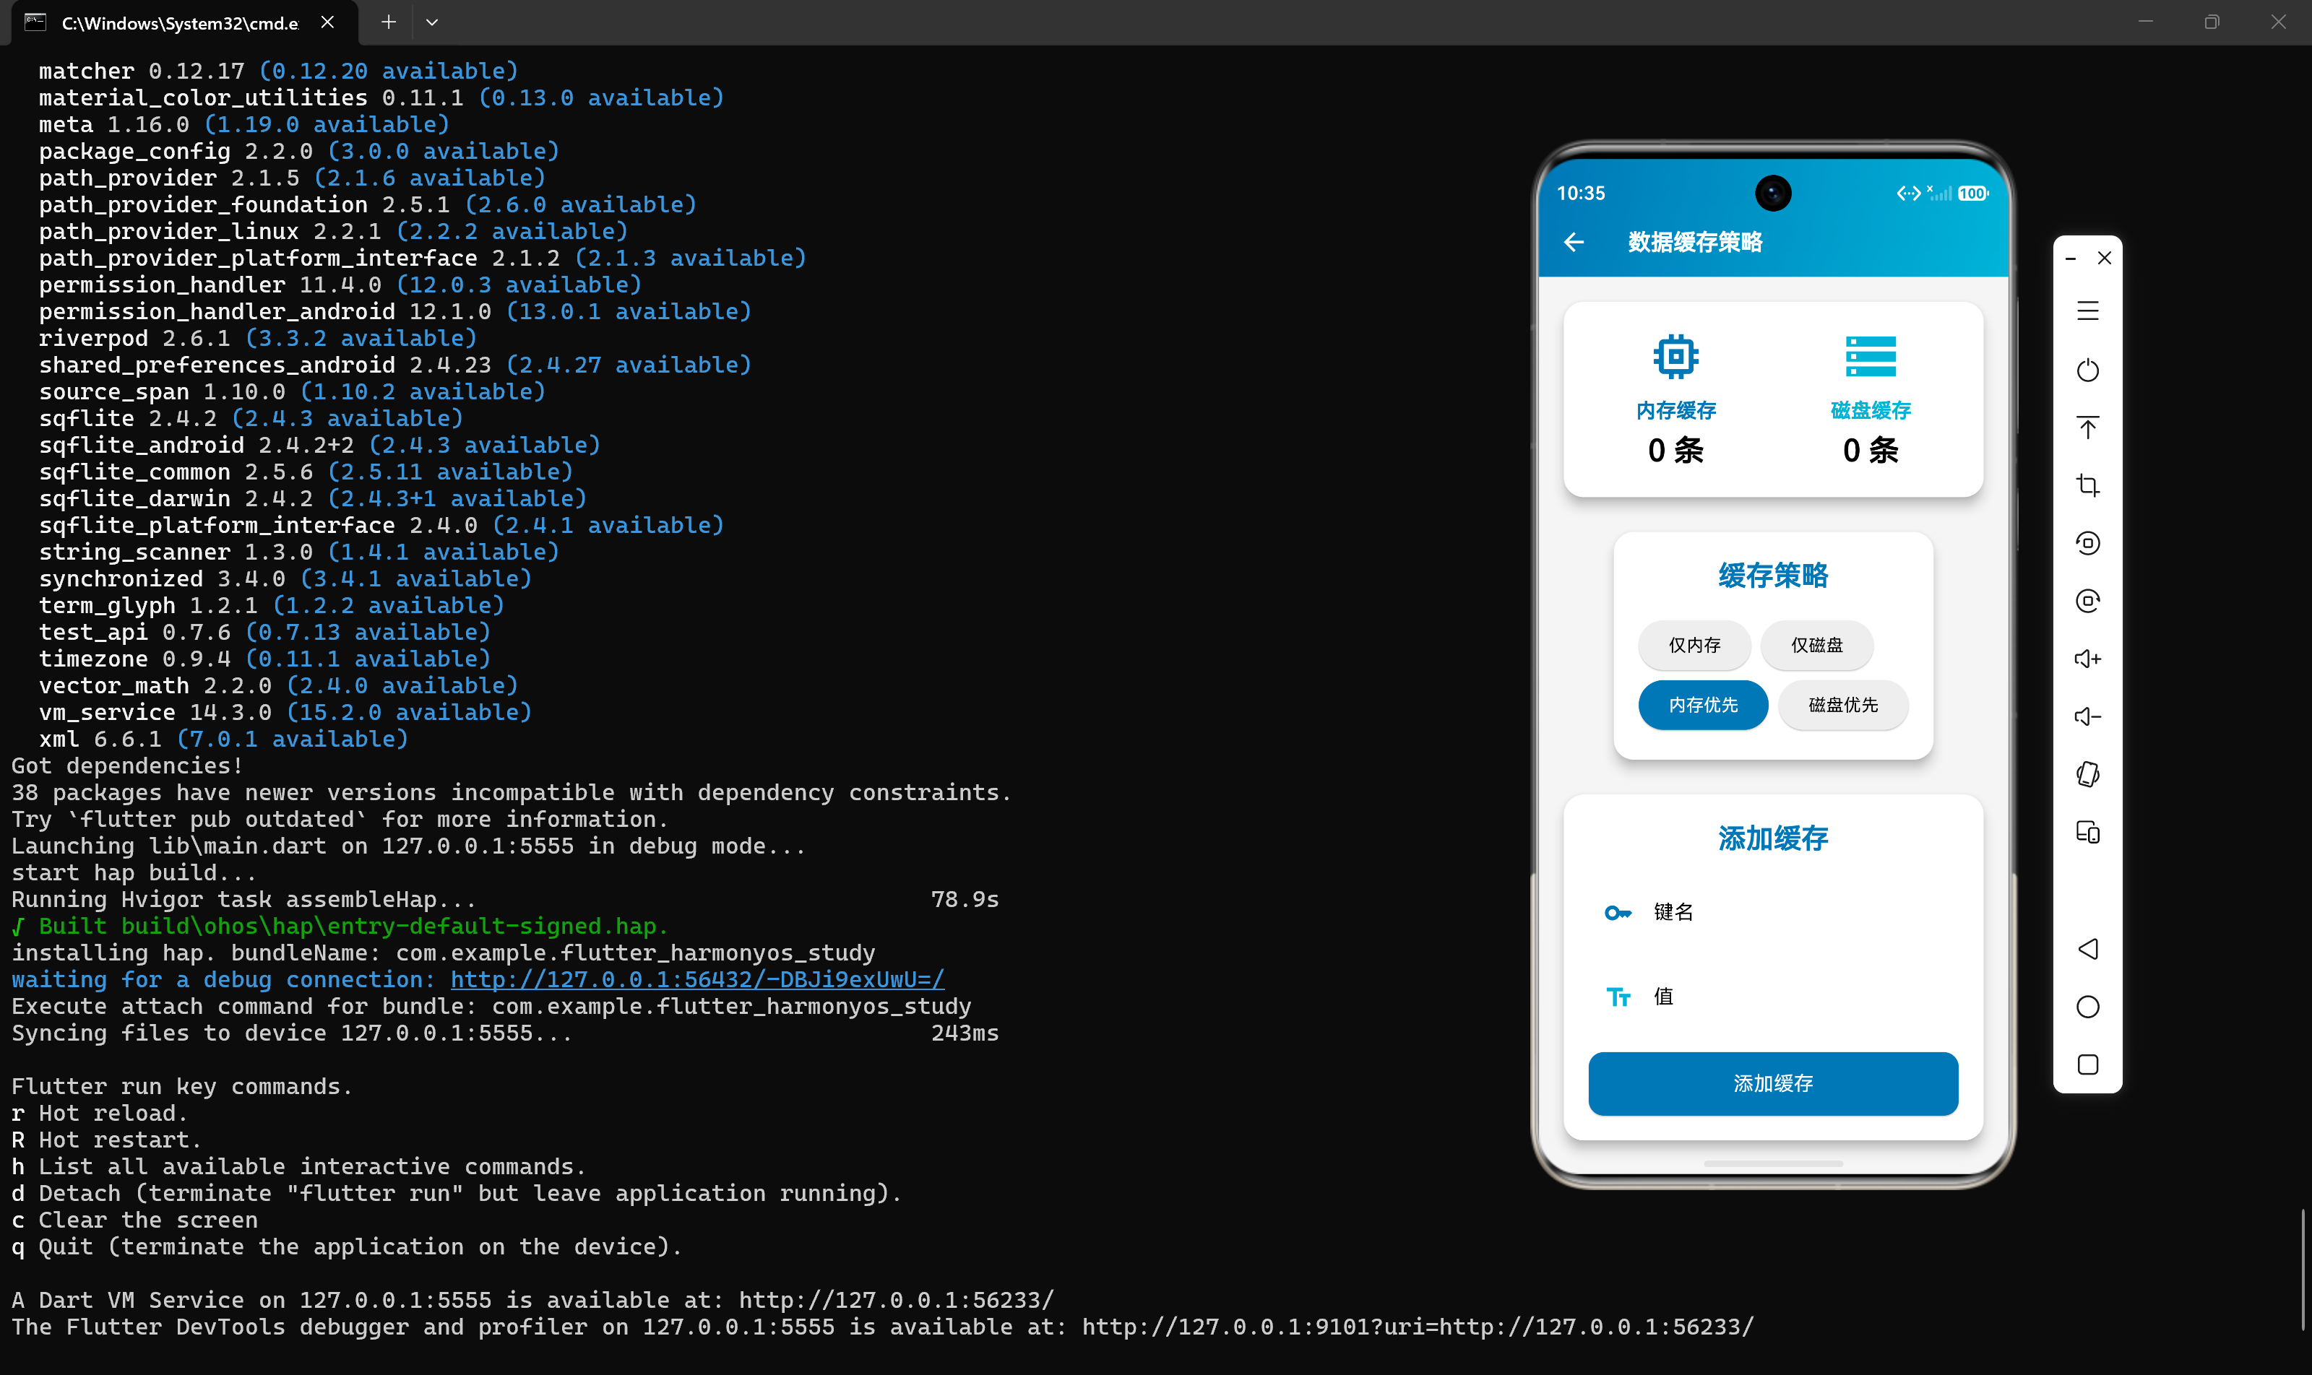
Task: Click the shake device icon in emulator toolbar
Action: pyautogui.click(x=2087, y=775)
